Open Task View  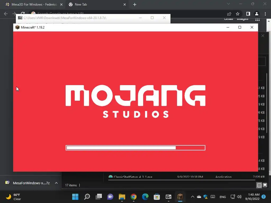(x=99, y=197)
